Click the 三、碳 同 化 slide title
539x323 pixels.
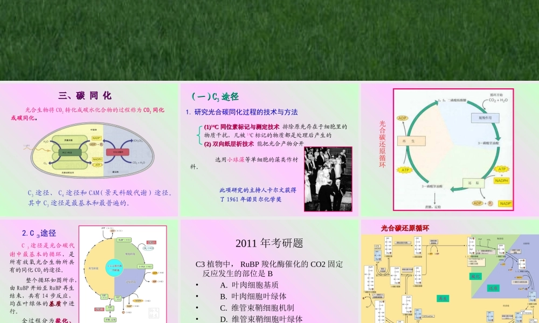click(84, 96)
